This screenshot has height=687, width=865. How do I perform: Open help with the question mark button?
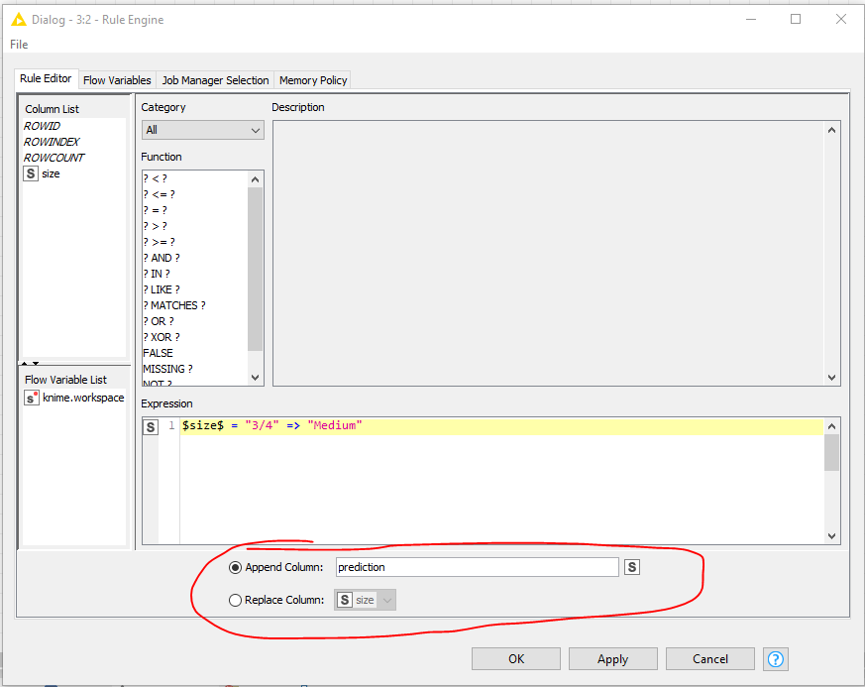click(775, 658)
